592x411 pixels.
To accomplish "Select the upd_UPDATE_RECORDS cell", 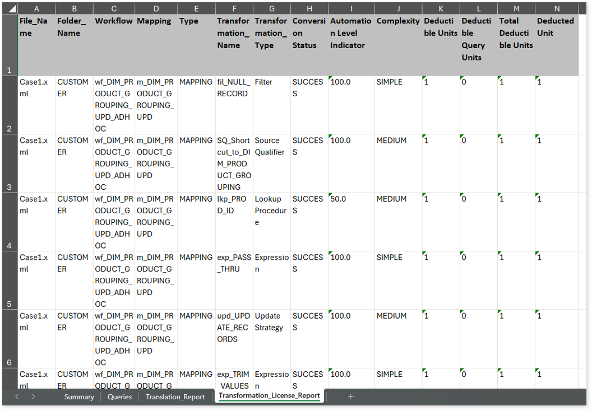I will click(234, 339).
